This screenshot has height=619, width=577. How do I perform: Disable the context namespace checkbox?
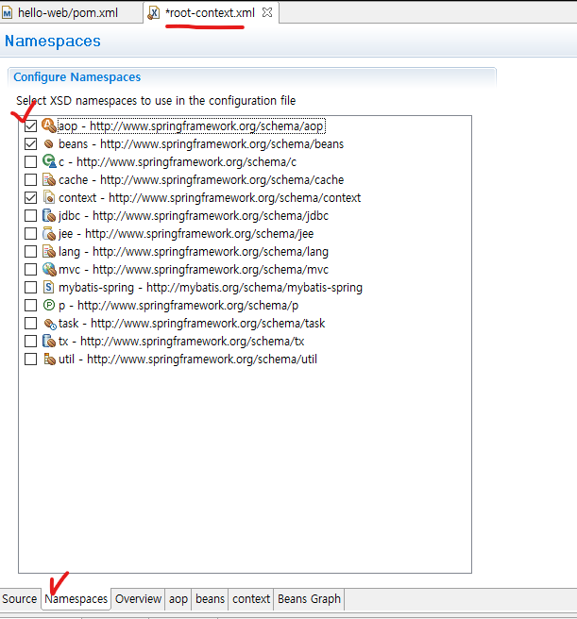(x=31, y=198)
